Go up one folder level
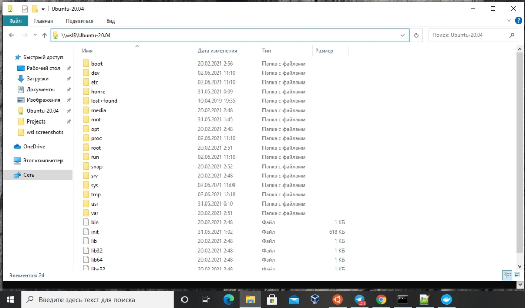525x308 pixels. [44, 35]
